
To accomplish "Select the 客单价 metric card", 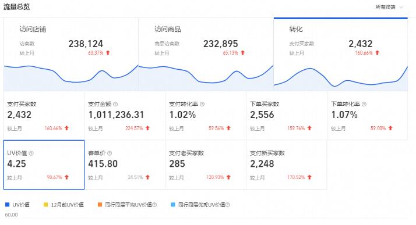I will pyautogui.click(x=125, y=165).
